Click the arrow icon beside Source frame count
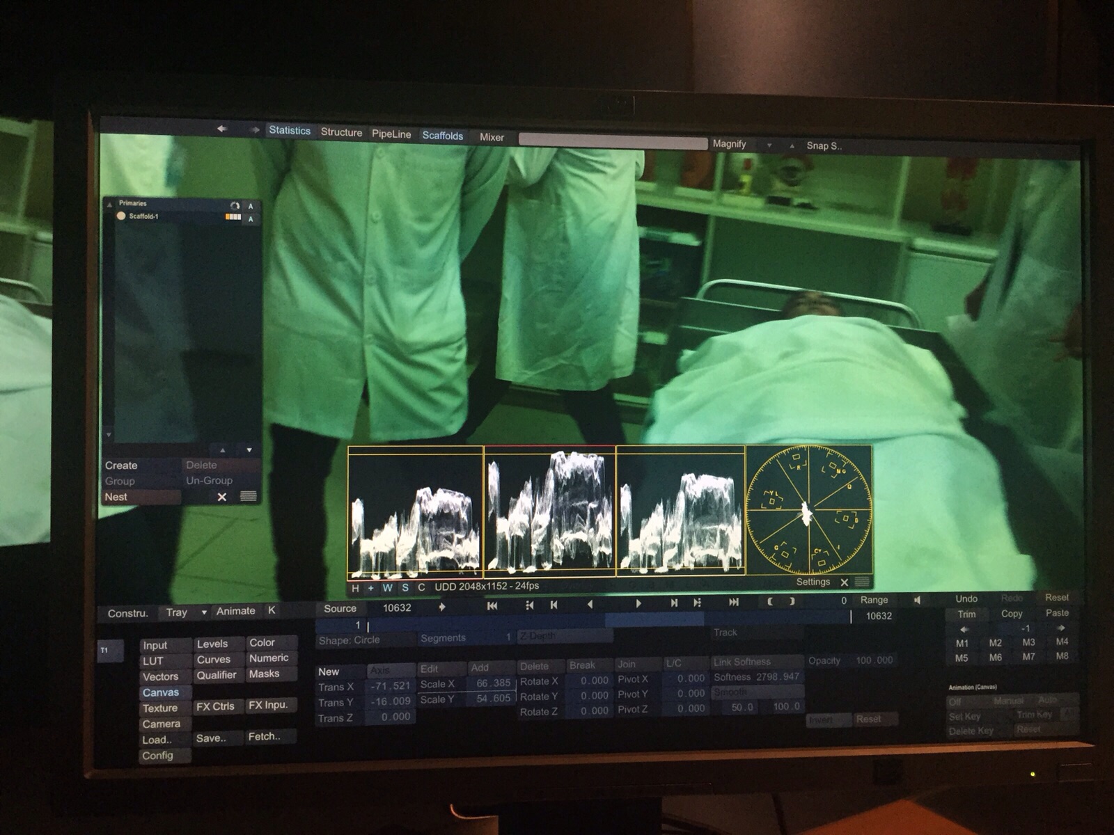The image size is (1114, 835). [441, 607]
